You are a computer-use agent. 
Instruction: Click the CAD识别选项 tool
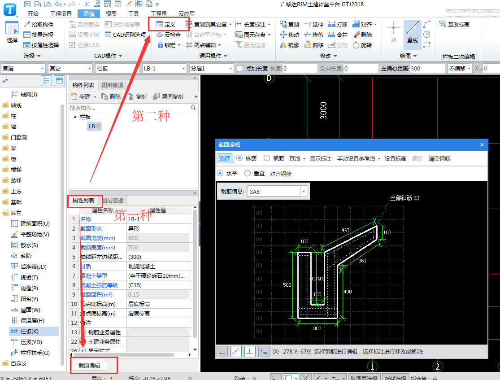point(125,35)
